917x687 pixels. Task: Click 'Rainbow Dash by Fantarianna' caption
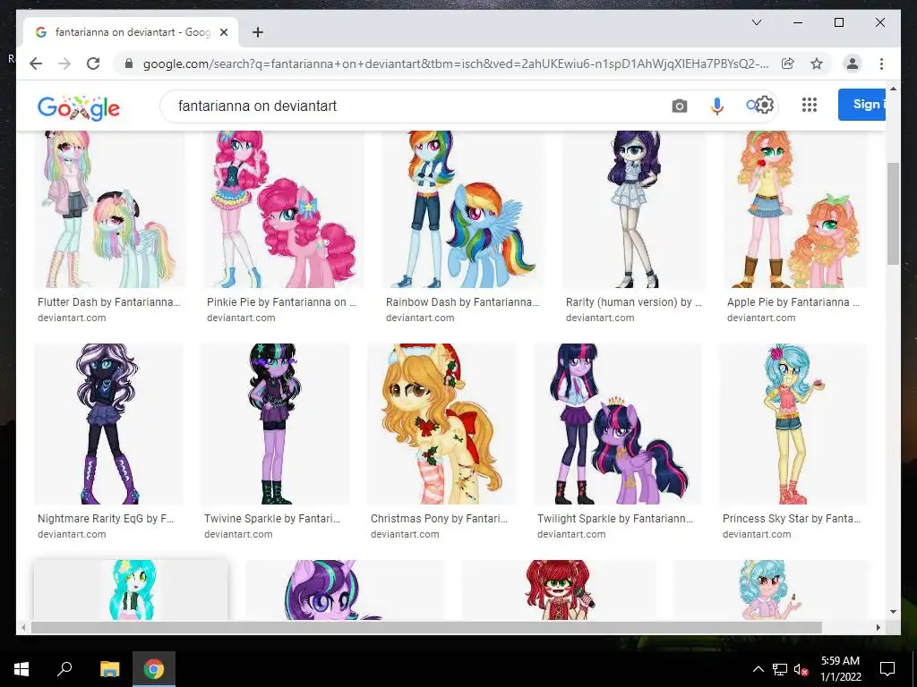(x=463, y=302)
